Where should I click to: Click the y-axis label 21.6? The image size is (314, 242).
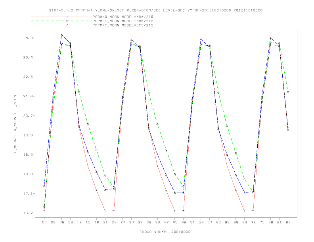(28, 96)
